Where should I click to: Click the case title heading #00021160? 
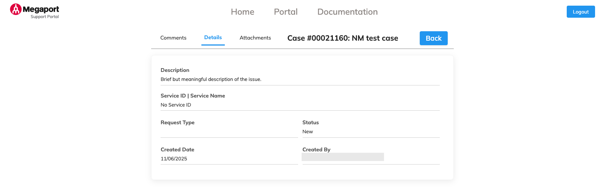click(342, 38)
